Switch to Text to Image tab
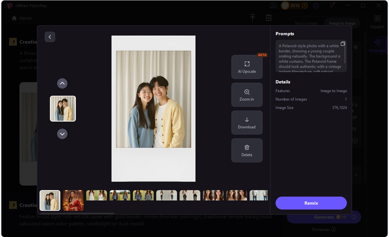 pyautogui.click(x=306, y=23)
